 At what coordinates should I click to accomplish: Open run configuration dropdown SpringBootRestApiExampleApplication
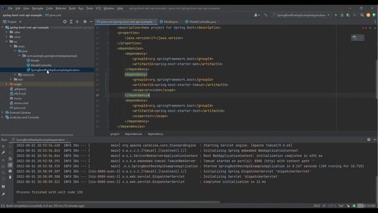pos(301,15)
